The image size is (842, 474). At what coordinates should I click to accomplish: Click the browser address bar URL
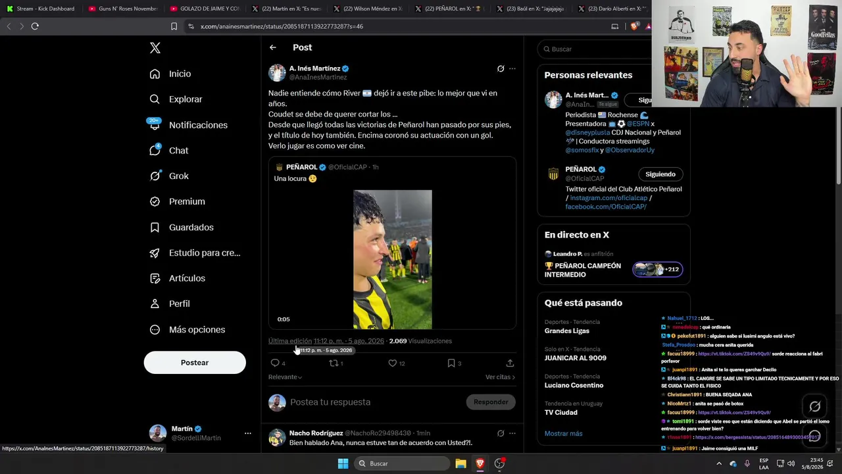click(282, 26)
